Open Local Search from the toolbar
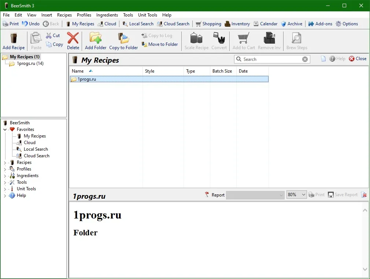The width and height of the screenshot is (370, 279). (x=138, y=23)
